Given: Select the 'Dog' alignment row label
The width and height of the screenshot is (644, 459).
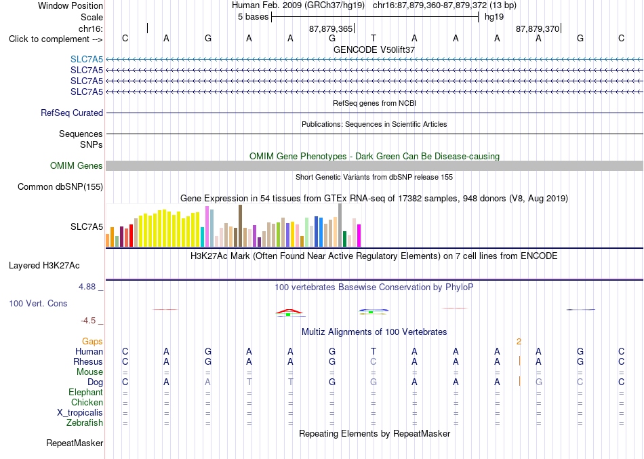Looking at the screenshot, I should coord(95,382).
